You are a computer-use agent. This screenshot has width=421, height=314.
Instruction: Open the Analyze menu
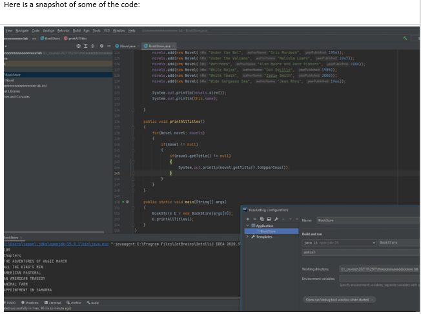(x=48, y=30)
